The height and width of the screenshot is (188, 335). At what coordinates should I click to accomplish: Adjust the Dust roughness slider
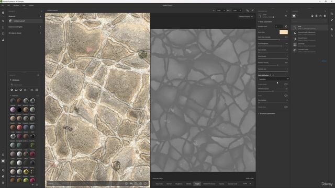point(273,46)
